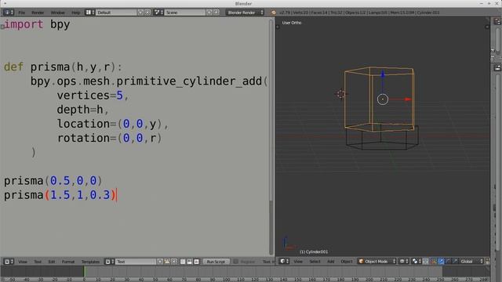This screenshot has height=282, width=502.
Task: Toggle manipulate center points button
Action: click(x=425, y=261)
